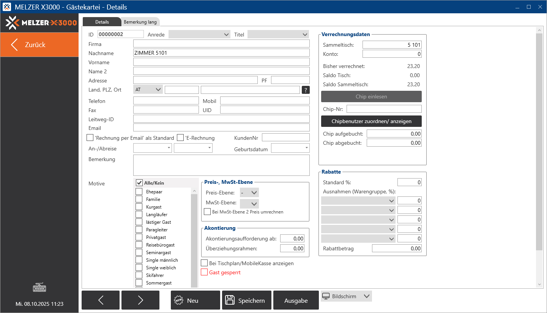The width and height of the screenshot is (547, 313).
Task: Check the Sommergast motive
Action: [139, 283]
